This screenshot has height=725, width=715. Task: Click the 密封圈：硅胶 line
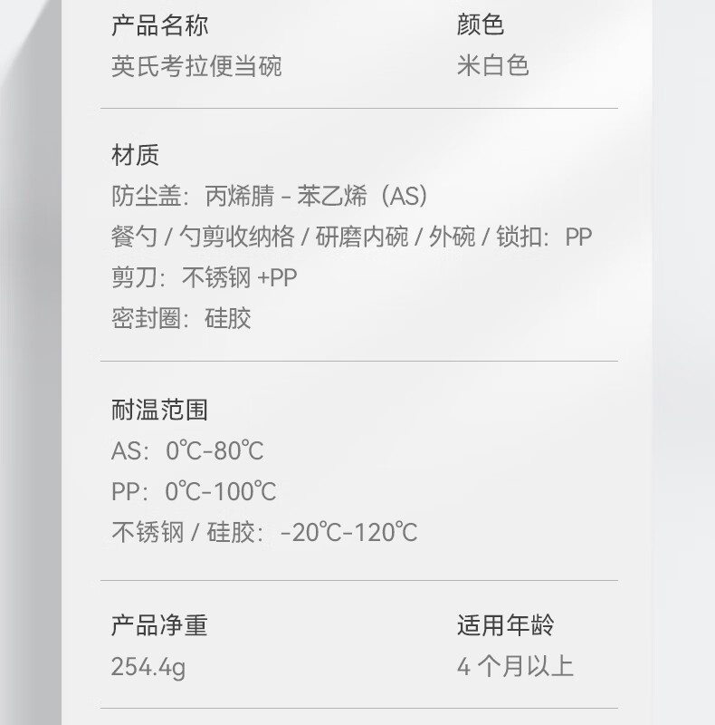(x=181, y=319)
